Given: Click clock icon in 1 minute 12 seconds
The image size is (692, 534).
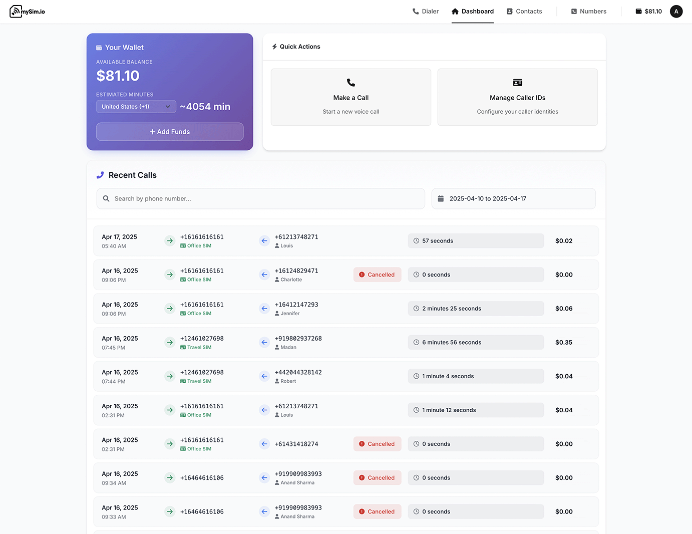Looking at the screenshot, I should coord(416,410).
